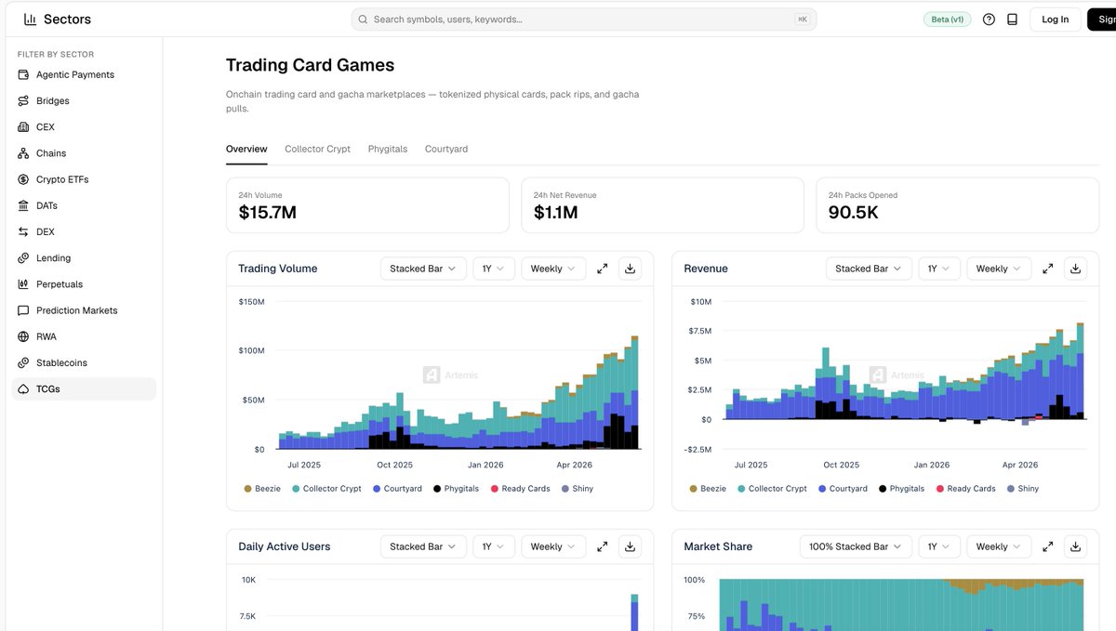Open Trading Volume Stacked Bar dropdown
Viewport: 1116px width, 631px height.
coord(423,269)
